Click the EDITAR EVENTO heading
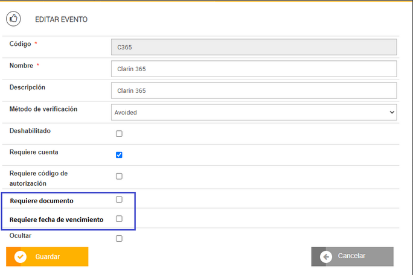Screen dimensions: 413x275 (x=61, y=19)
